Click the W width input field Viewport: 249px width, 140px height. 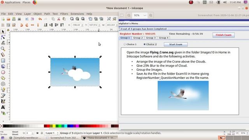(x=110, y=25)
